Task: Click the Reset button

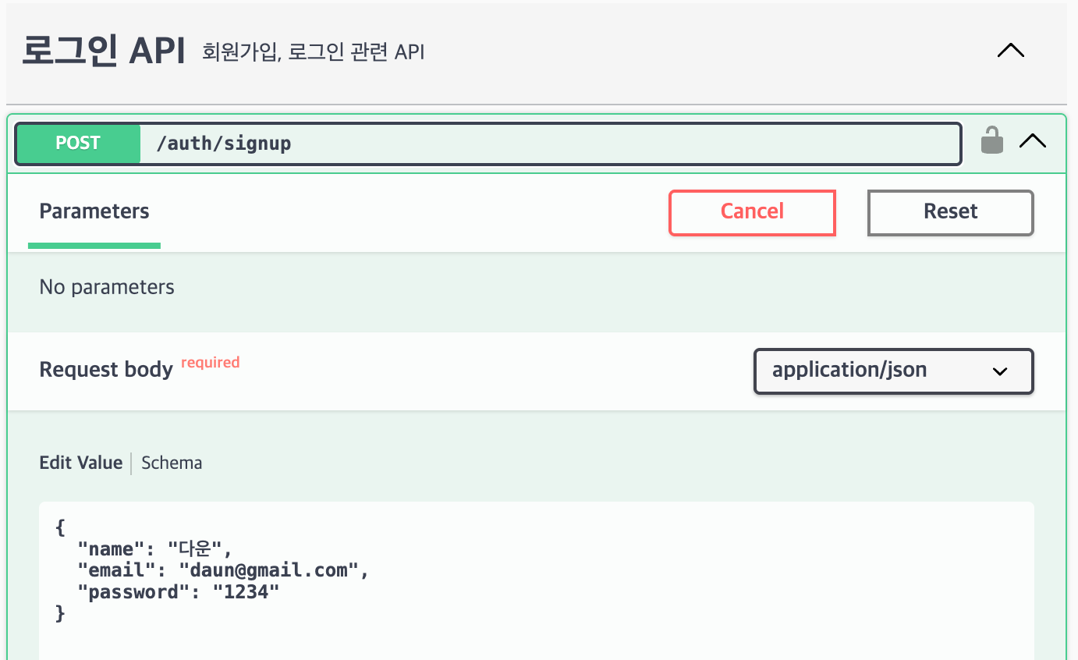Action: (951, 212)
